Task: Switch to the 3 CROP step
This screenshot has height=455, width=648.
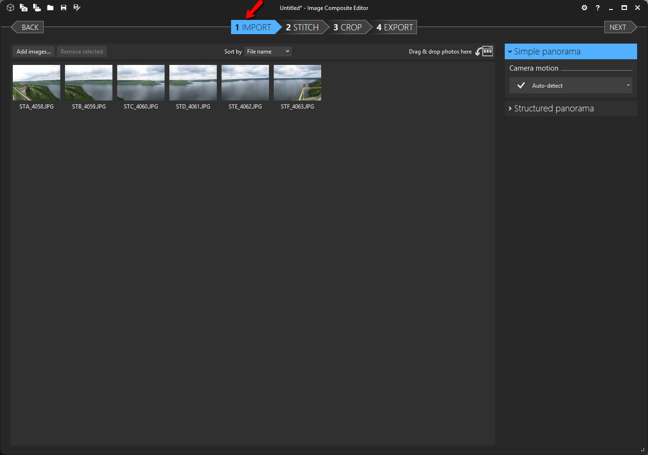Action: (348, 27)
